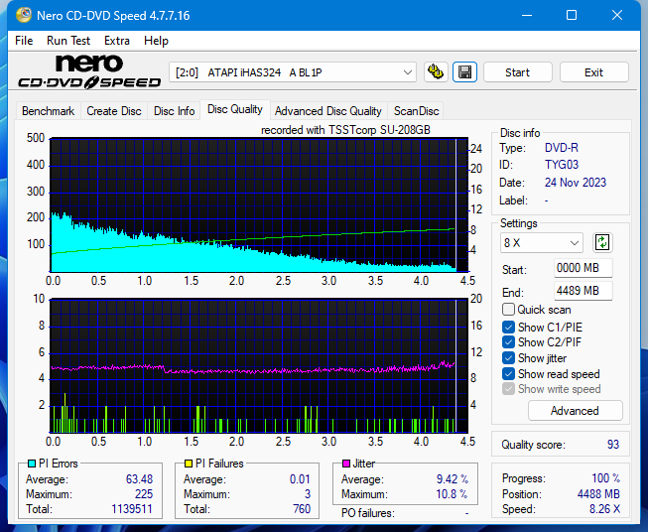Toggle Show jitter checkbox
Image resolution: width=648 pixels, height=532 pixels.
(508, 358)
